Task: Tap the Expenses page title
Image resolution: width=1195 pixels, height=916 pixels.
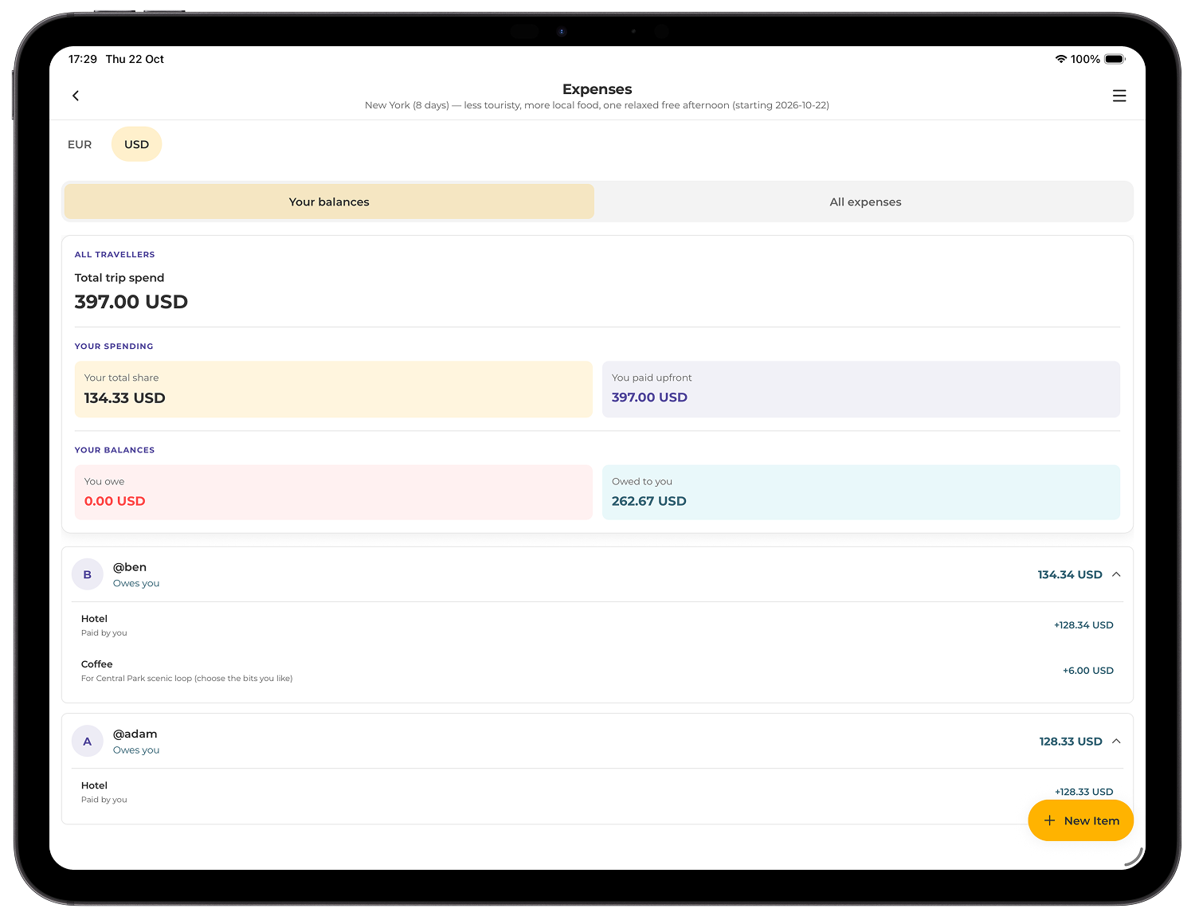Action: click(597, 89)
